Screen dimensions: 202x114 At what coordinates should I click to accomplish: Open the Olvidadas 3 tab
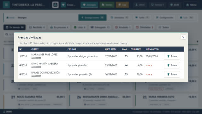145,27
